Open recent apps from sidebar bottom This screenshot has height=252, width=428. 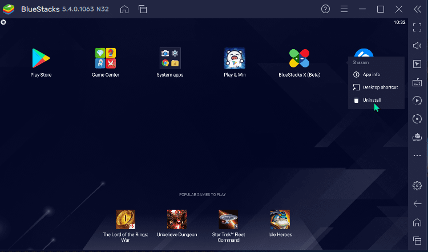pos(417,241)
